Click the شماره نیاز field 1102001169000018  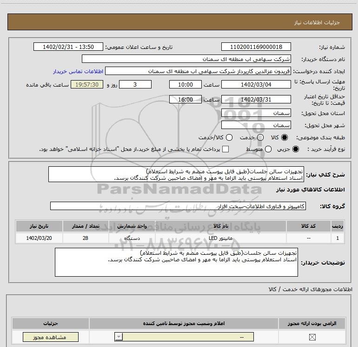[x=256, y=47]
